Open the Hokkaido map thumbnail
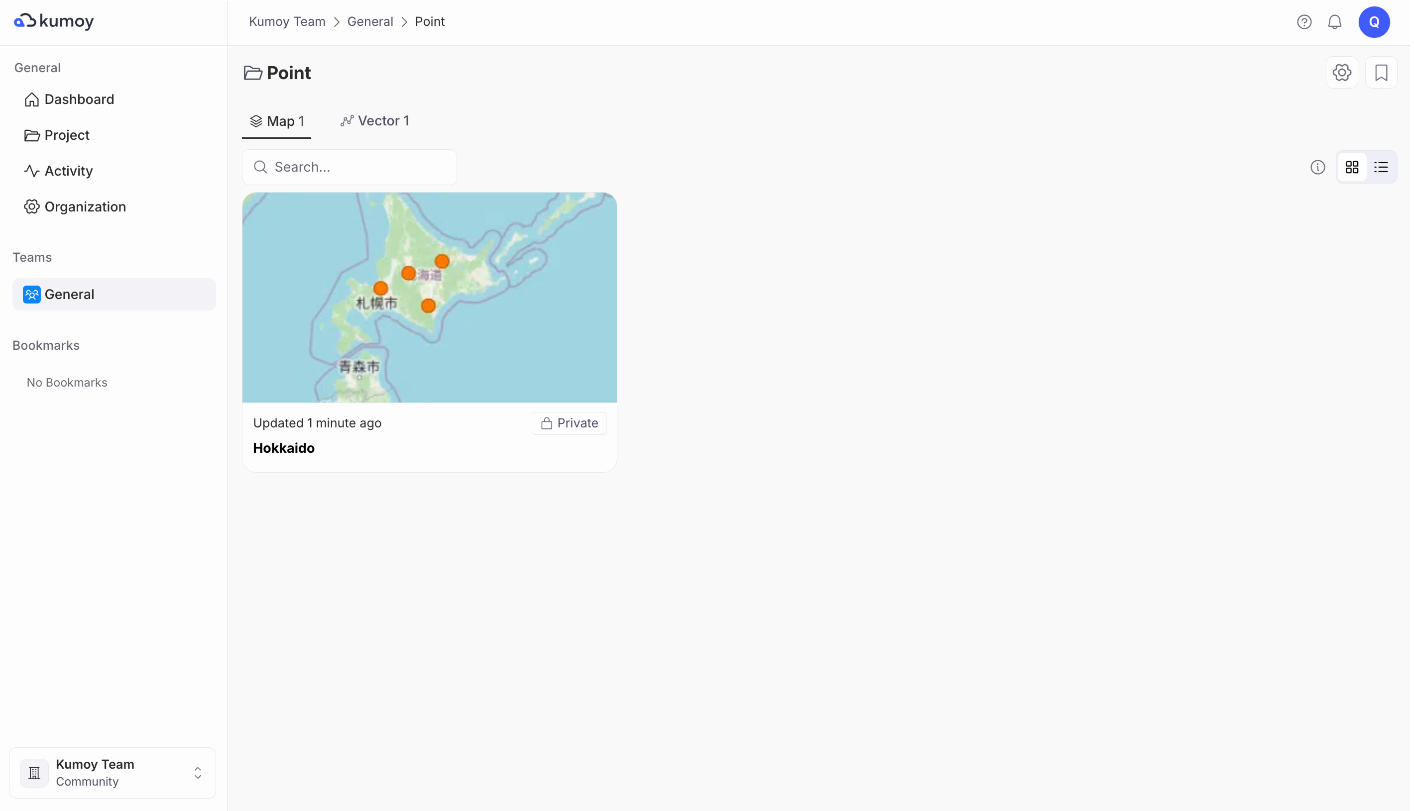 coord(429,298)
